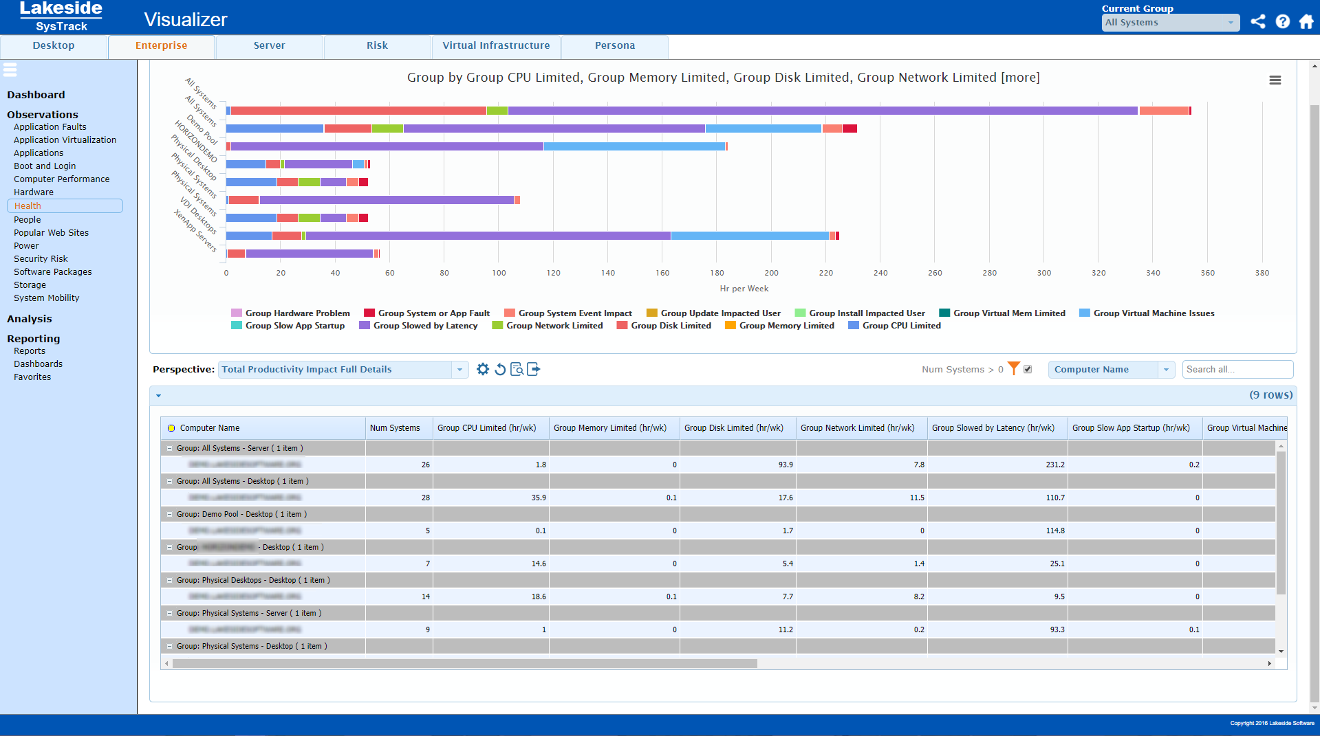This screenshot has height=736, width=1320.
Task: Click the preview report icon
Action: tap(517, 369)
